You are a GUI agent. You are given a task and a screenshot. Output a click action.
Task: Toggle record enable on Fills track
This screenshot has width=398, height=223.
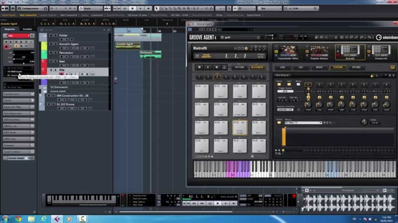click(x=61, y=74)
